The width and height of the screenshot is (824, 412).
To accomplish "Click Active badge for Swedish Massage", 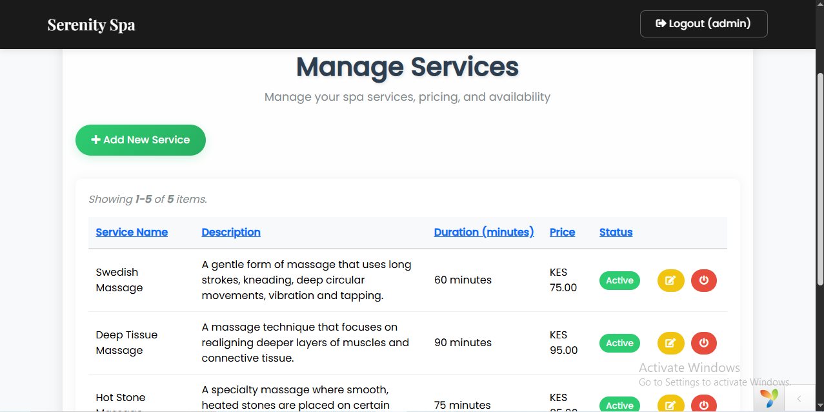I will point(619,280).
